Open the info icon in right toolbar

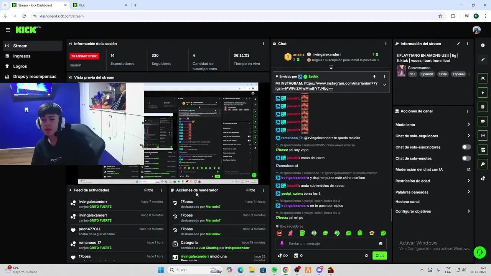[x=483, y=45]
